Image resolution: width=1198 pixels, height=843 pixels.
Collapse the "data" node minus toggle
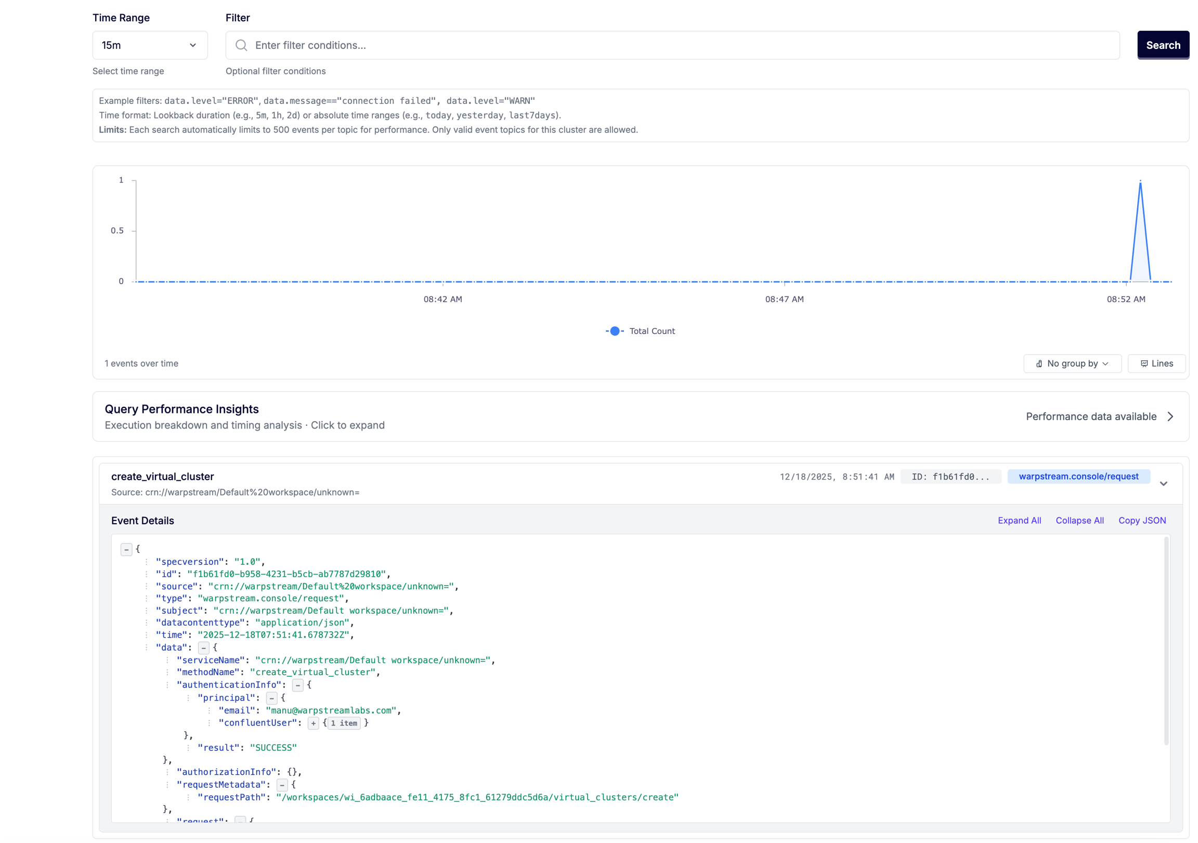(204, 648)
